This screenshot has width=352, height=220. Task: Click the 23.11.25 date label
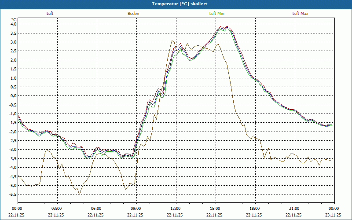pyautogui.click(x=334, y=215)
